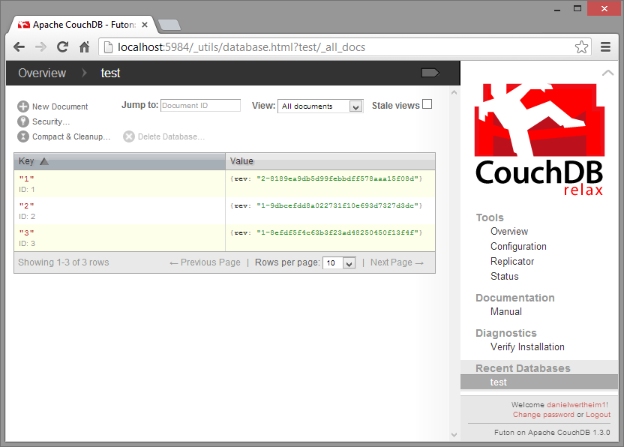This screenshot has width=624, height=447.
Task: Open the document with key "3"
Action: pyautogui.click(x=27, y=232)
